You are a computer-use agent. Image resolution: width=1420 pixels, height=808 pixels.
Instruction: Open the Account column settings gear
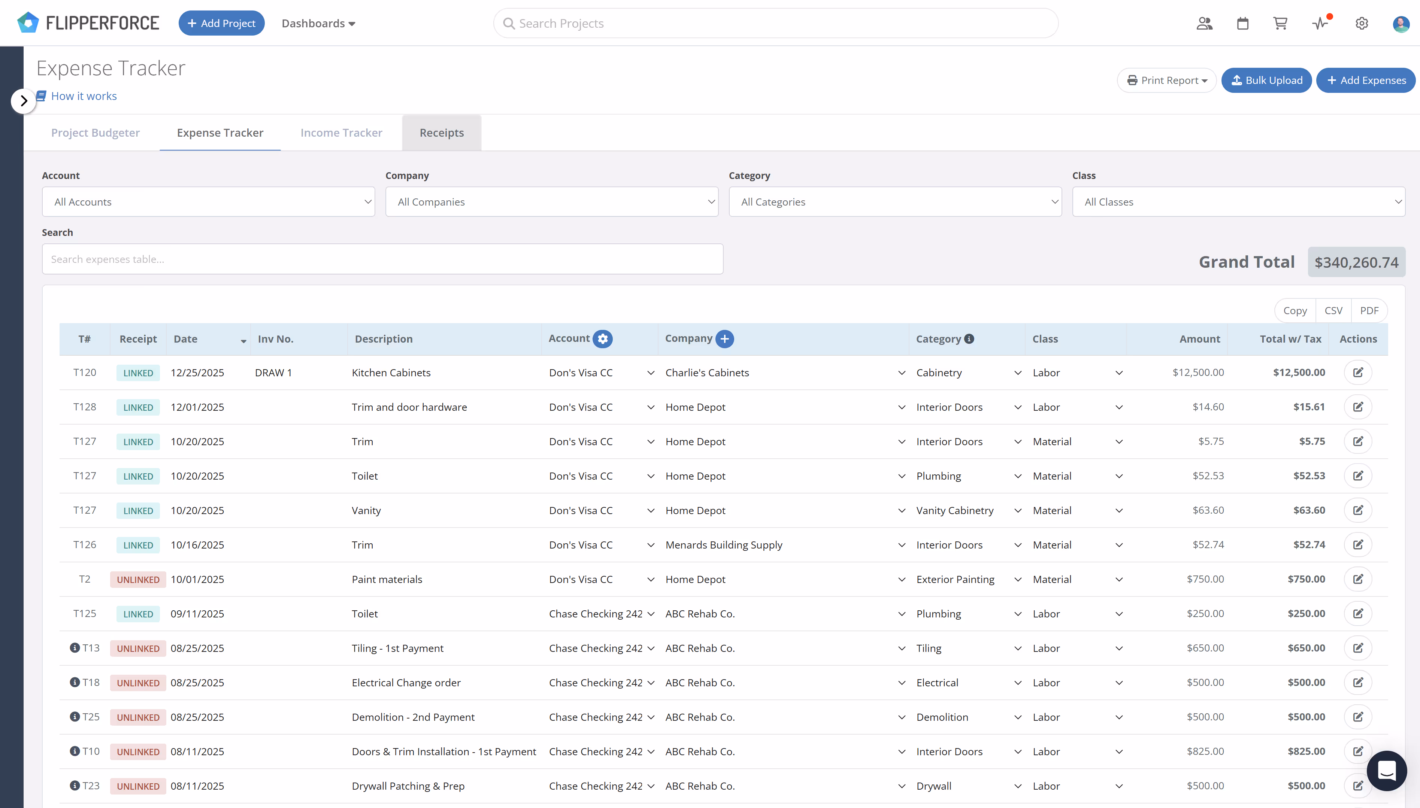pos(603,338)
